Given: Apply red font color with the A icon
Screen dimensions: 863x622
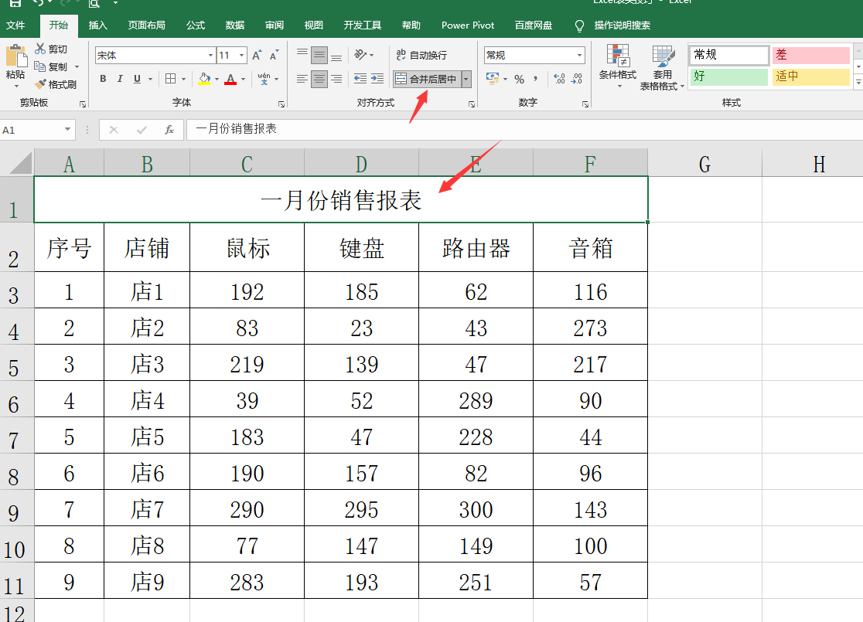Looking at the screenshot, I should 230,79.
